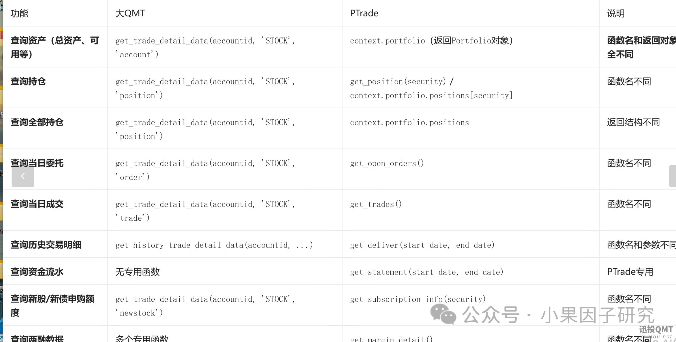Click the 无专用函数 cell
The height and width of the screenshot is (342, 676).
(x=137, y=272)
